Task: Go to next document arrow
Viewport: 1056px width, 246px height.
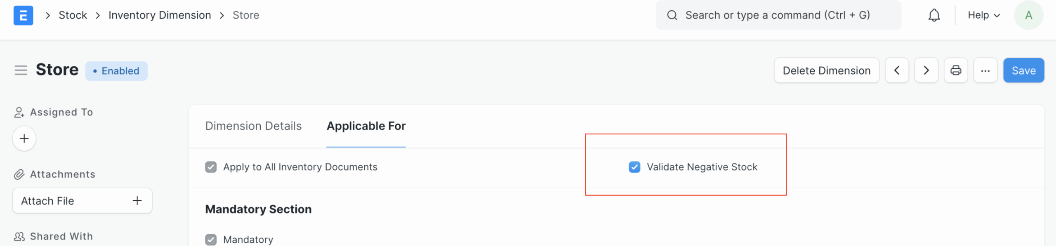Action: click(926, 70)
